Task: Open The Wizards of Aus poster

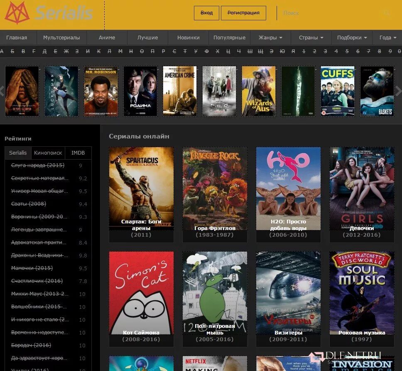Action: [x=259, y=91]
